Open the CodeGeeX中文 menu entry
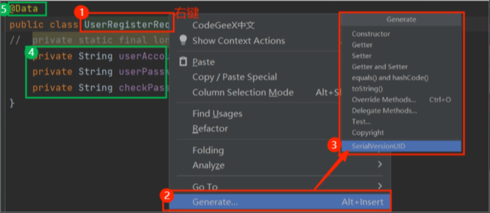The image size is (490, 213). click(x=223, y=26)
